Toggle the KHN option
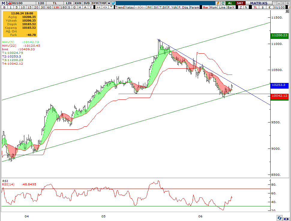This screenshot has width=291, height=221. tap(78, 3)
